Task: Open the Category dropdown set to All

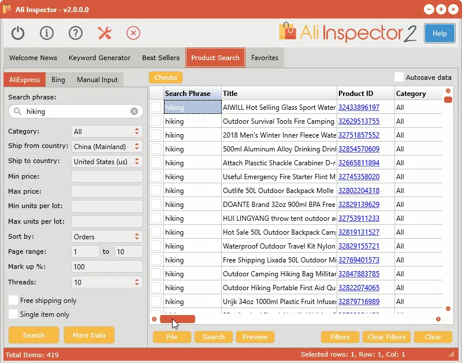Action: click(107, 132)
